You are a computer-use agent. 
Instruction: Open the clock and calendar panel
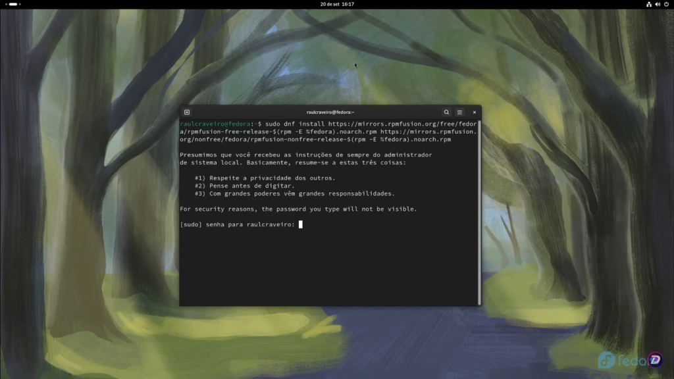click(337, 5)
